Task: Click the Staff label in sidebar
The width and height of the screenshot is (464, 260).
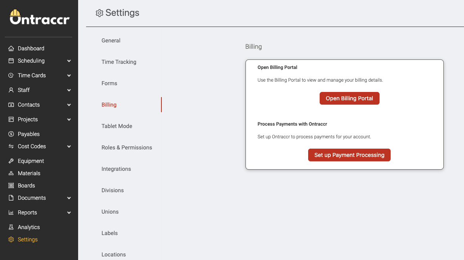Action: [24, 90]
